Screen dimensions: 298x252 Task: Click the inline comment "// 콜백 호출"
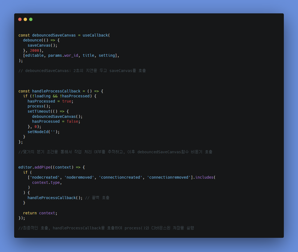[x=97, y=198]
